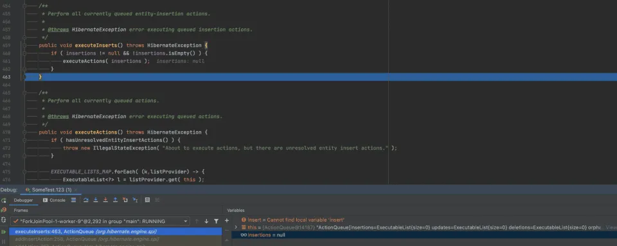Click the Rerun SomeTest icon
617x246 pixels.
coord(4,200)
